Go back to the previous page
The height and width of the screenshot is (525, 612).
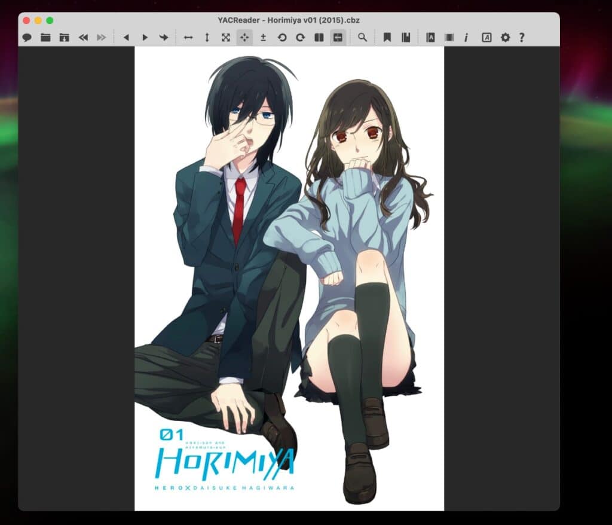pos(127,37)
